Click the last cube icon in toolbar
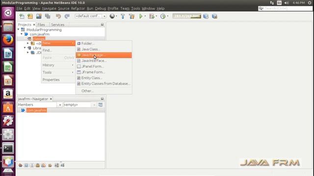The image size is (314, 176). pos(214,16)
